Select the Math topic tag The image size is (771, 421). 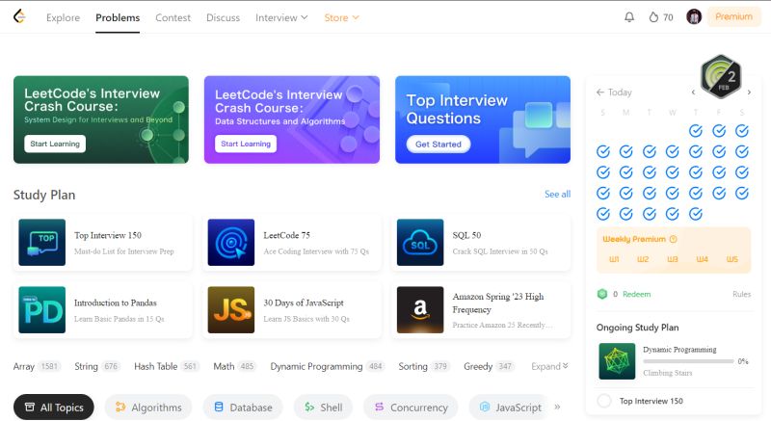tap(234, 366)
